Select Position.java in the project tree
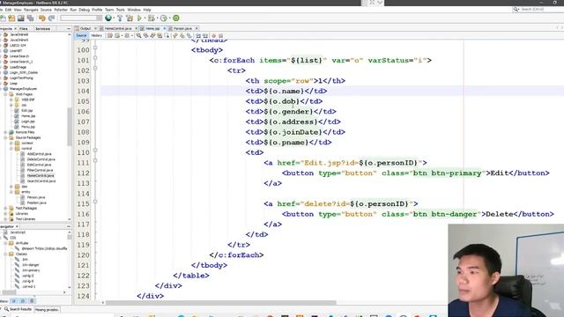Image resolution: width=564 pixels, height=317 pixels. 36,203
